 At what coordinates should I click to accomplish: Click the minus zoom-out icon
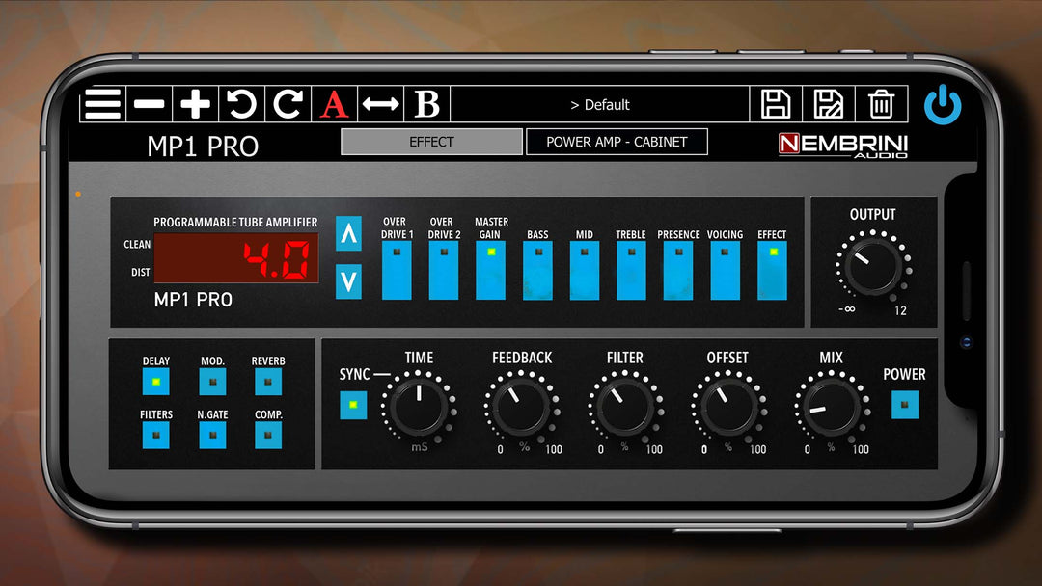tap(149, 104)
